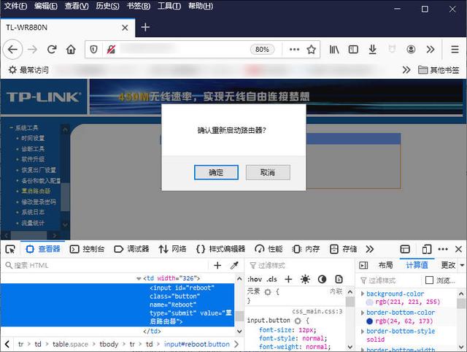Click the browser back arrow button
Viewport: 467px width, 352px height.
coord(12,50)
